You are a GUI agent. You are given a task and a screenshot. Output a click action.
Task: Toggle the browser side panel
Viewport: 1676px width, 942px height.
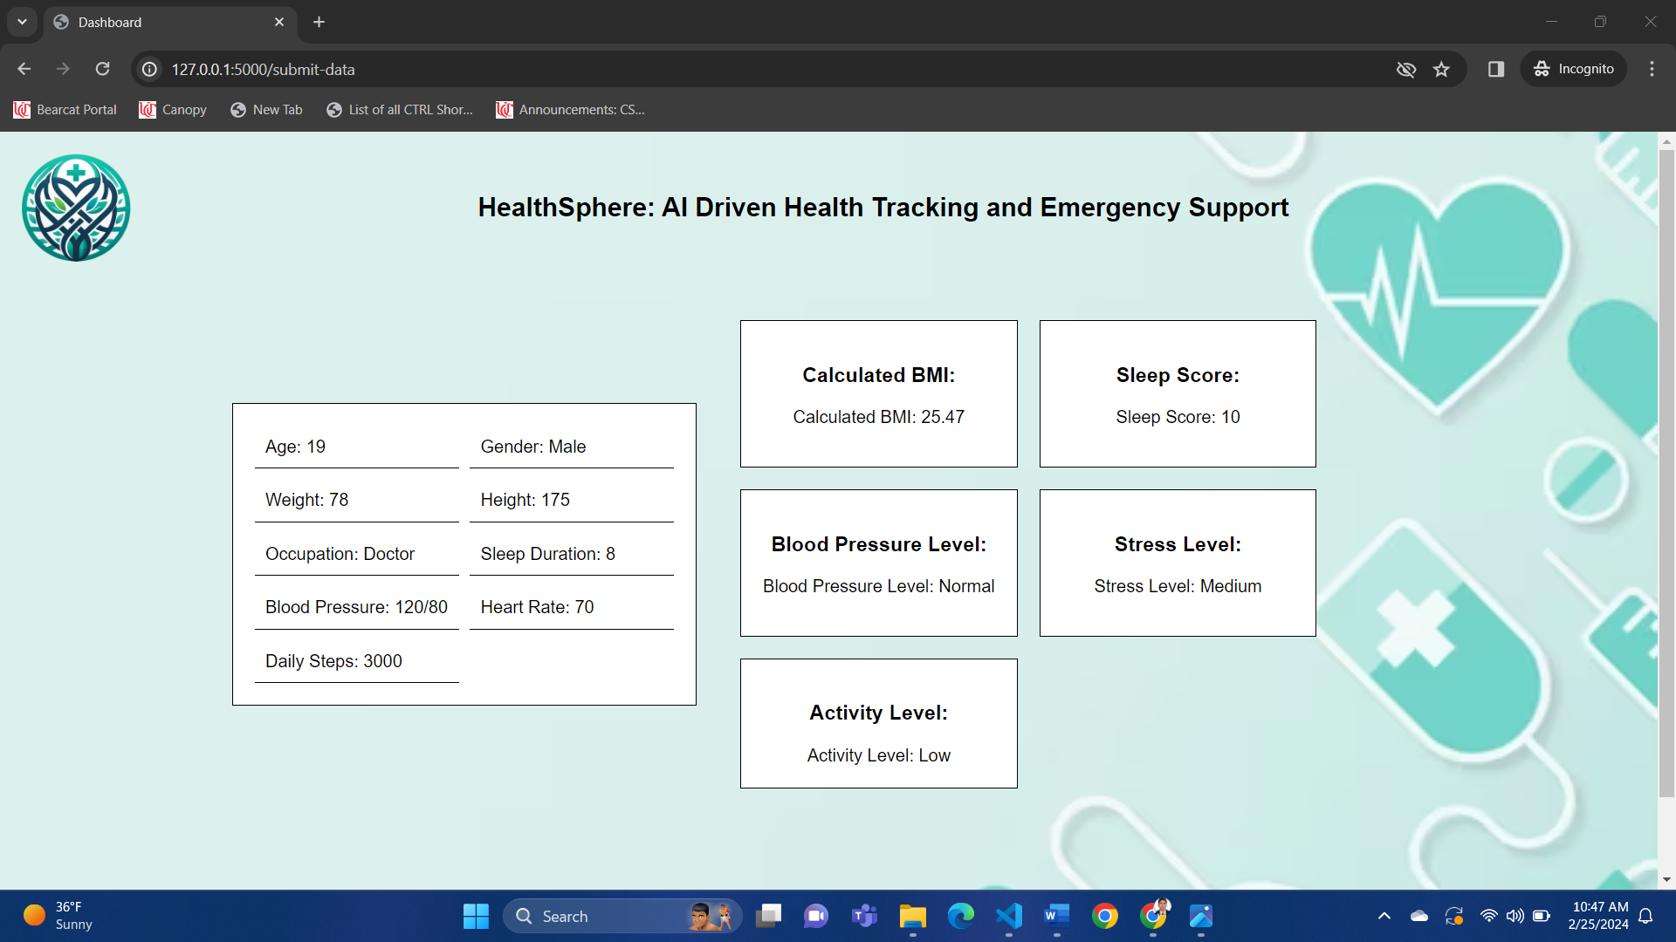pos(1495,69)
